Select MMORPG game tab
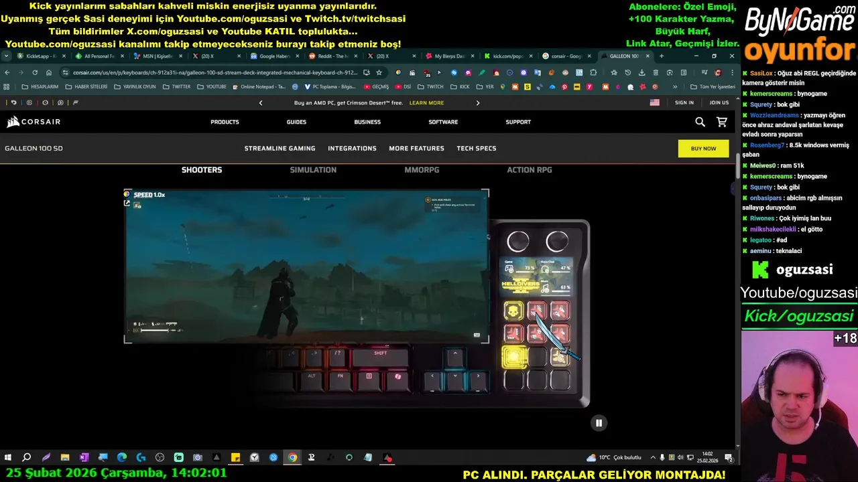This screenshot has height=482, width=858. point(422,170)
